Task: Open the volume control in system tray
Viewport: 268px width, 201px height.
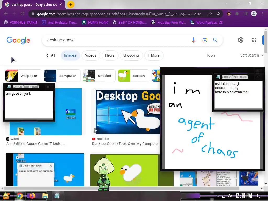Action: tap(230, 196)
